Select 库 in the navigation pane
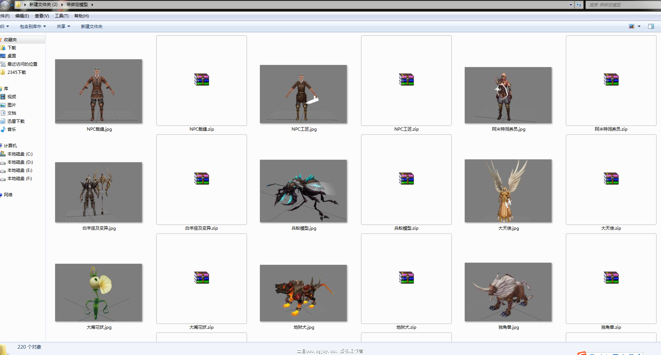This screenshot has height=355, width=661. pyautogui.click(x=6, y=89)
